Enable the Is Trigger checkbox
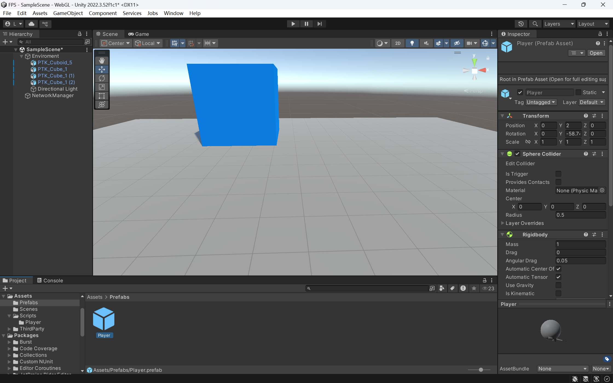 pyautogui.click(x=558, y=174)
